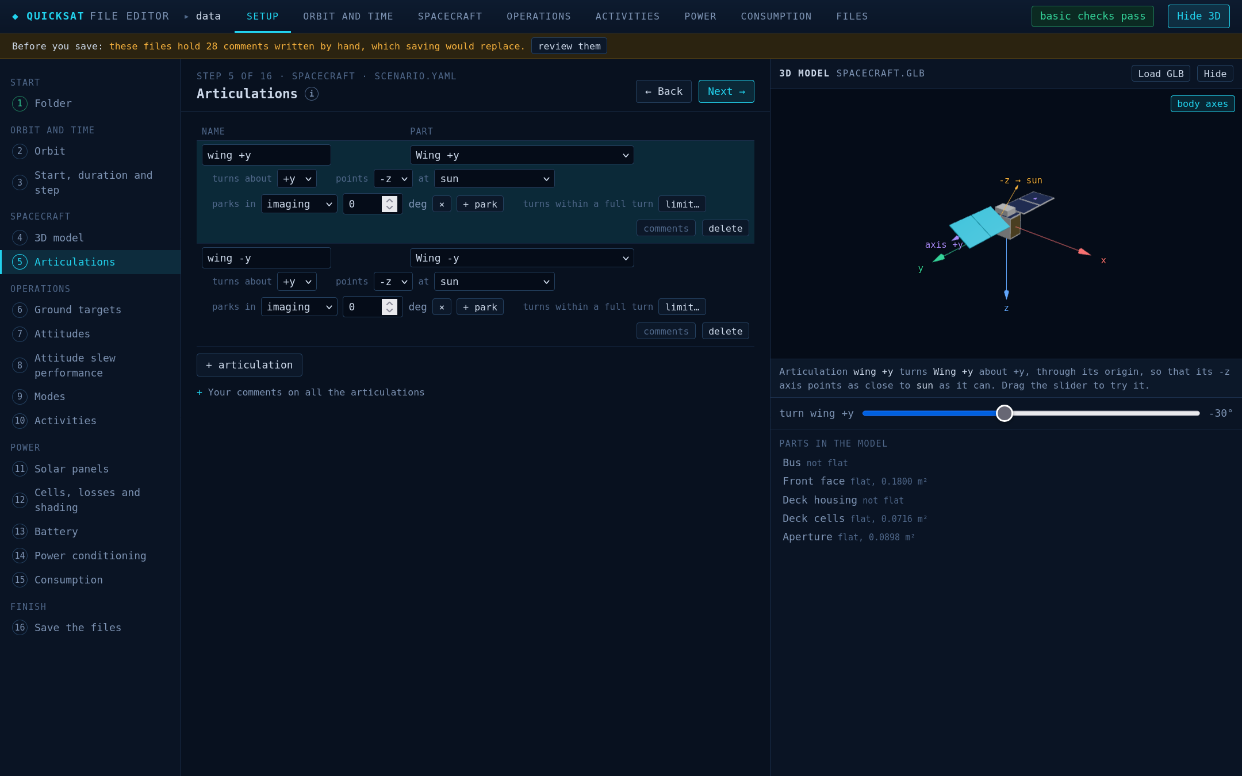Open the wing -y Part dropdown

pyautogui.click(x=522, y=258)
